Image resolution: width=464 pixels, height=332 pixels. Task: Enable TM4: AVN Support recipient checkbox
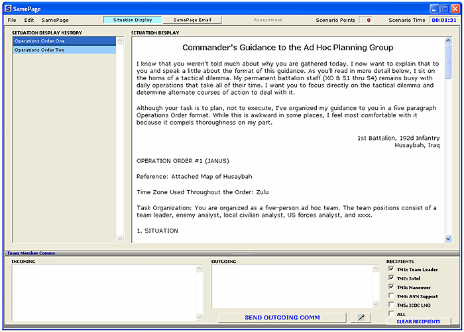click(x=391, y=296)
